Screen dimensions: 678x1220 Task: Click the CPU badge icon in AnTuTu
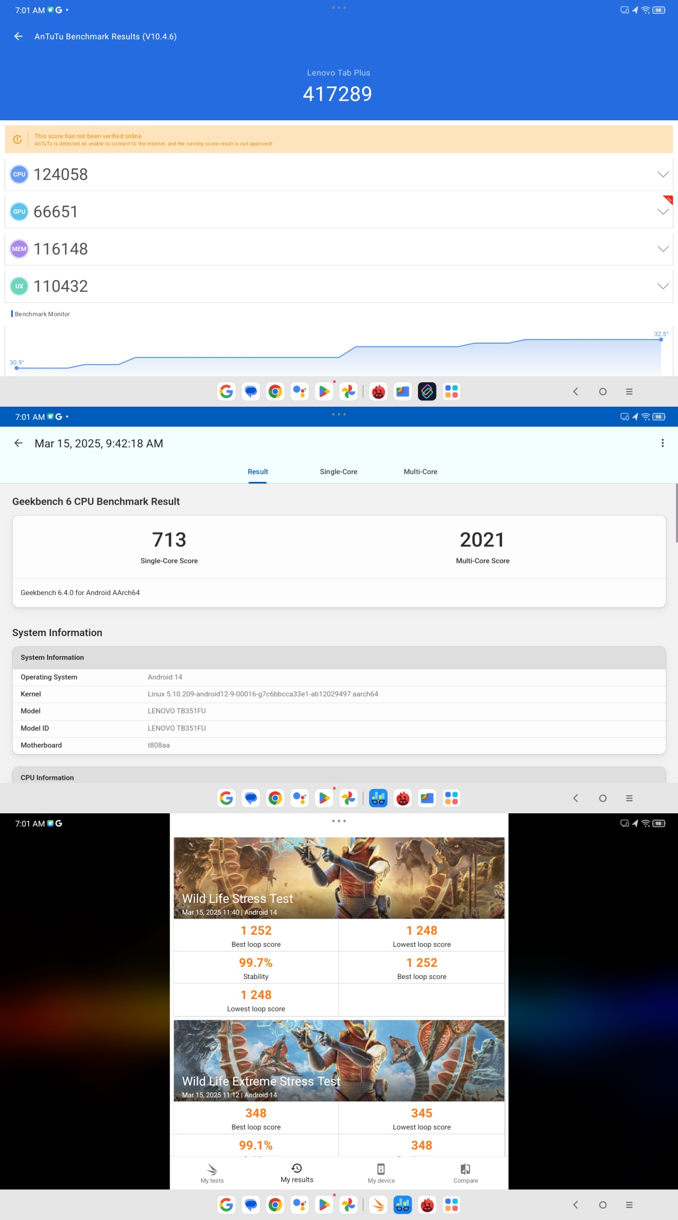(19, 174)
